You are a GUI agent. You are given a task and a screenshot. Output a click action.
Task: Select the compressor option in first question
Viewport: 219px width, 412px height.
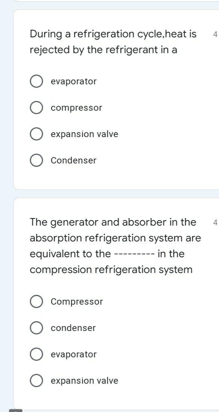tap(36, 107)
